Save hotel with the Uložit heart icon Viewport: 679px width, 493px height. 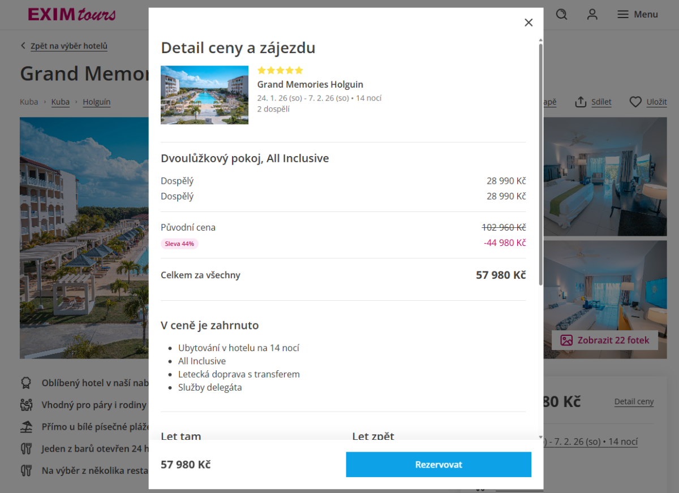click(x=636, y=102)
